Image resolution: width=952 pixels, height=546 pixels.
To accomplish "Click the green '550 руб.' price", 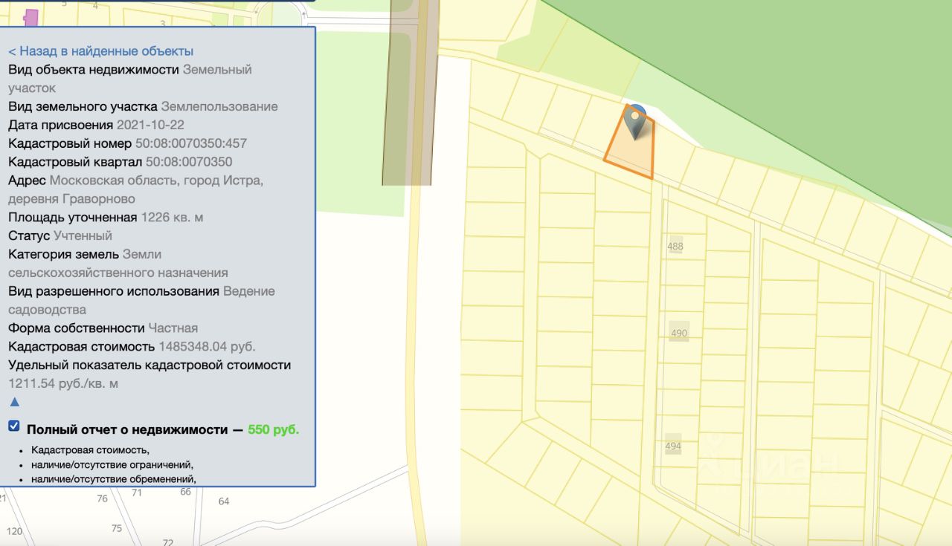I will click(274, 429).
